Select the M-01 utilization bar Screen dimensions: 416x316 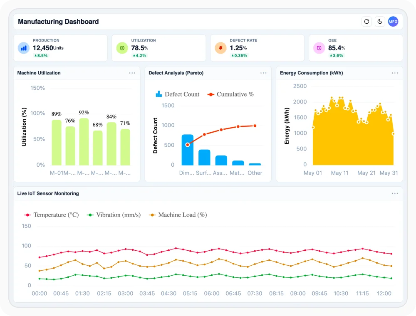[x=57, y=142]
